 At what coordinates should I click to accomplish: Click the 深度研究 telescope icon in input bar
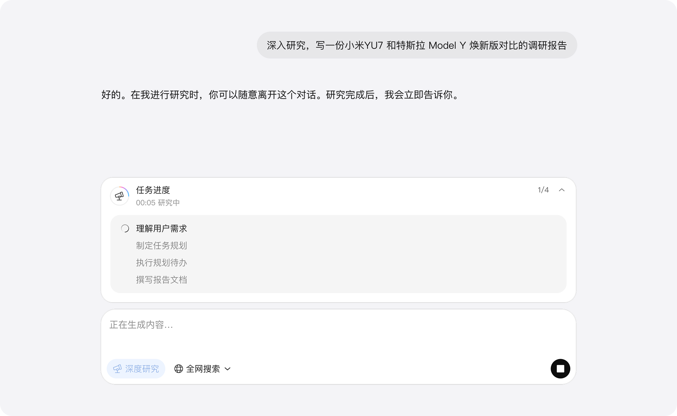pyautogui.click(x=117, y=369)
